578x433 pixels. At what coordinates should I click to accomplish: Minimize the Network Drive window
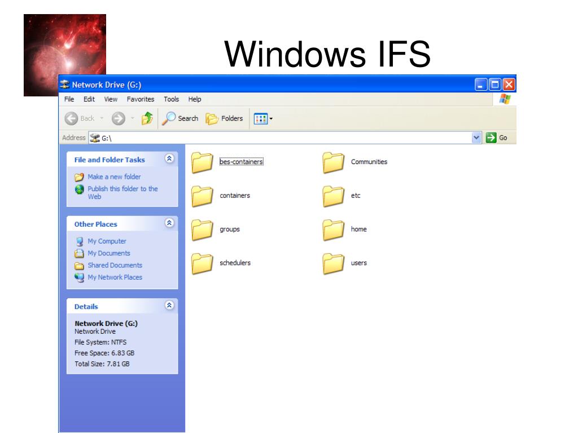pos(481,85)
